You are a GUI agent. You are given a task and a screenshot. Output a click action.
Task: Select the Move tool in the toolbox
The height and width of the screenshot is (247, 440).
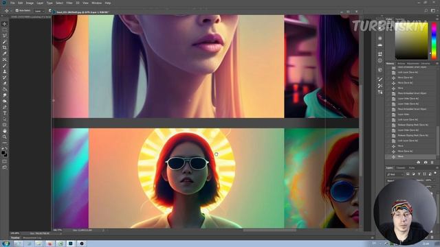tap(5, 24)
